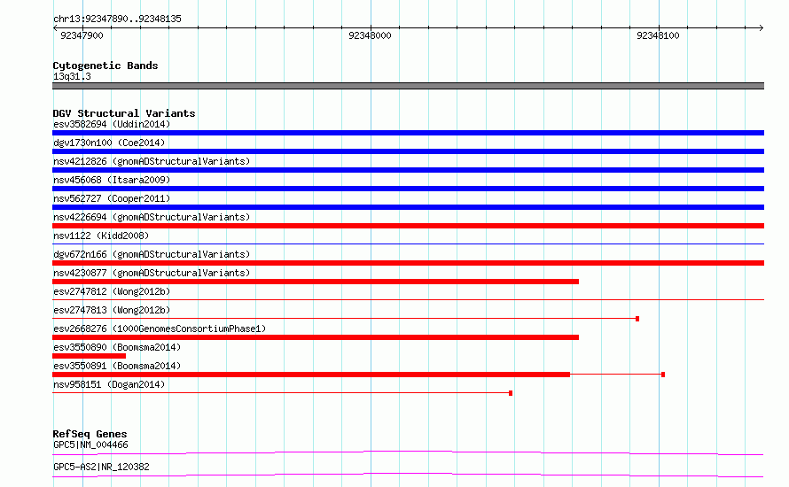Click the blue bar under dgv1730n100
The image size is (789, 487).
408,151
